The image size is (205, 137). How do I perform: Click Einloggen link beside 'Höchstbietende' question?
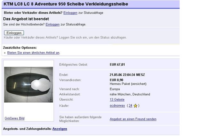point(52,24)
